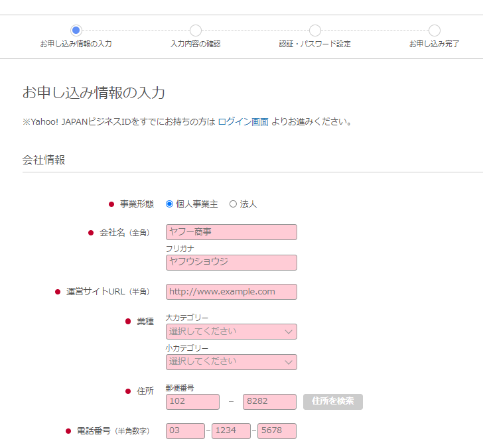Click chevron arrow in 大カテゴリー select
The image size is (483, 447).
288,332
